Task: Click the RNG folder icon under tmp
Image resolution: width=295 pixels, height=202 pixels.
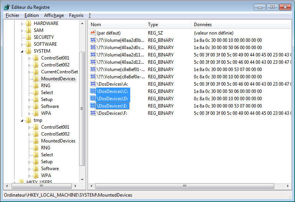Action: tap(36, 148)
